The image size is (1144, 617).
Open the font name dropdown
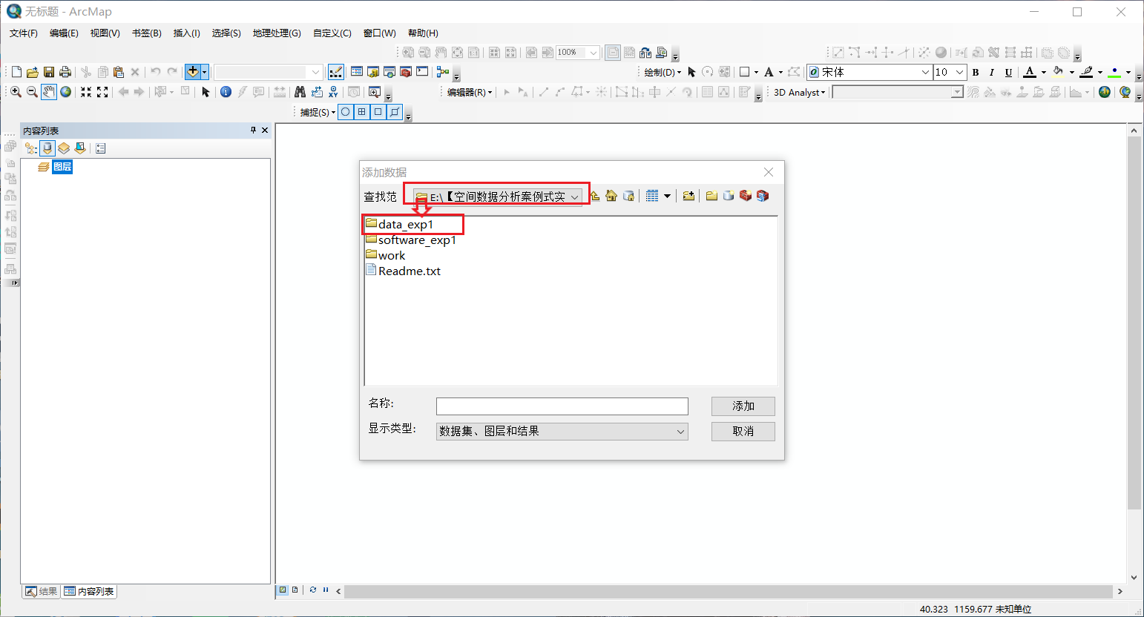[x=925, y=72]
